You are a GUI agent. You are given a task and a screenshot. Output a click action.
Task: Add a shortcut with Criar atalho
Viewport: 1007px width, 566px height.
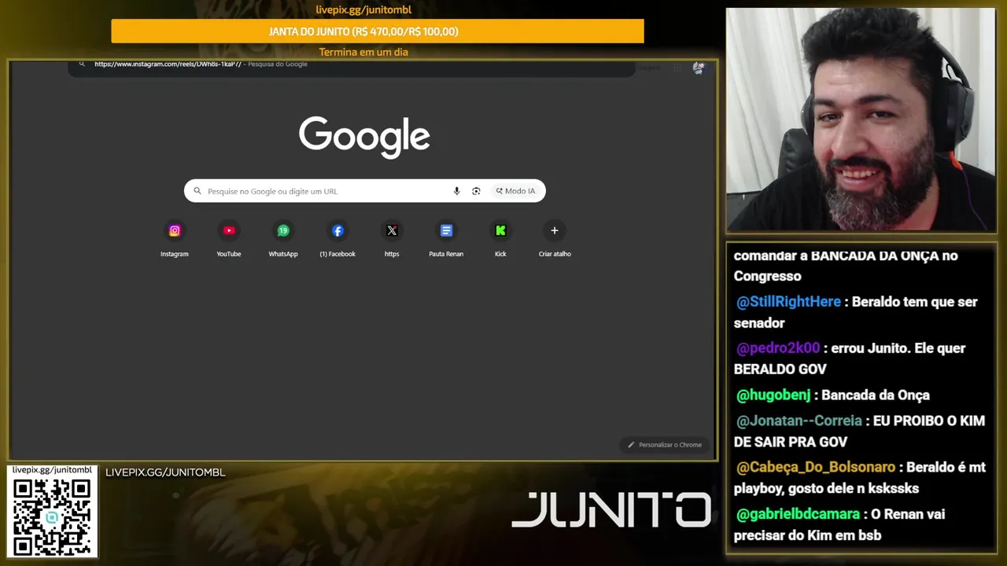pyautogui.click(x=555, y=239)
